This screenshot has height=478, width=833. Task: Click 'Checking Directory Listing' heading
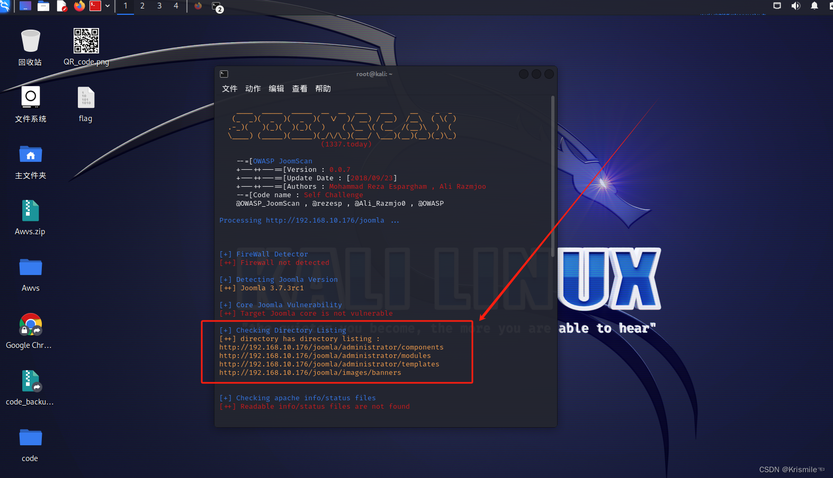(291, 330)
